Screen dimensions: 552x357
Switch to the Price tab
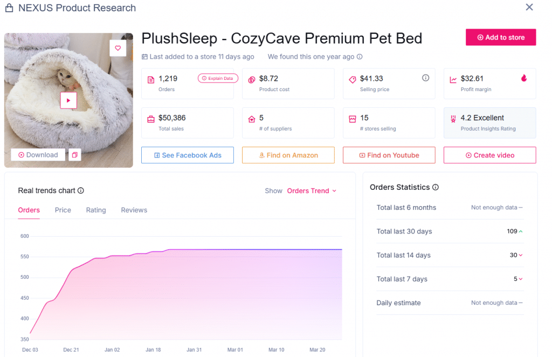click(x=63, y=210)
